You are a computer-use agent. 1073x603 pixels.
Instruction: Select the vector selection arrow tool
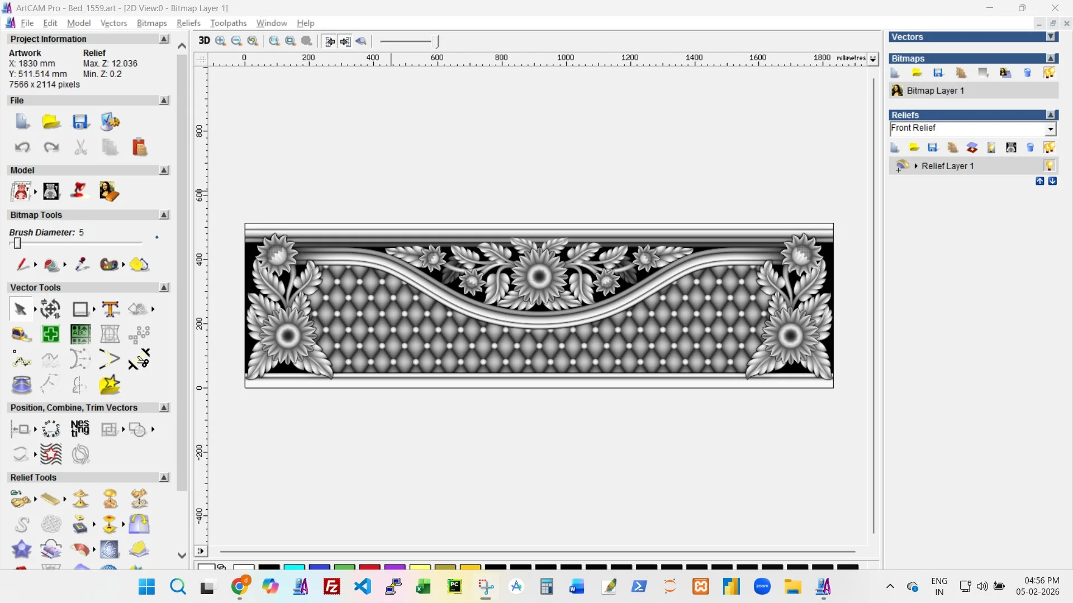(21, 309)
